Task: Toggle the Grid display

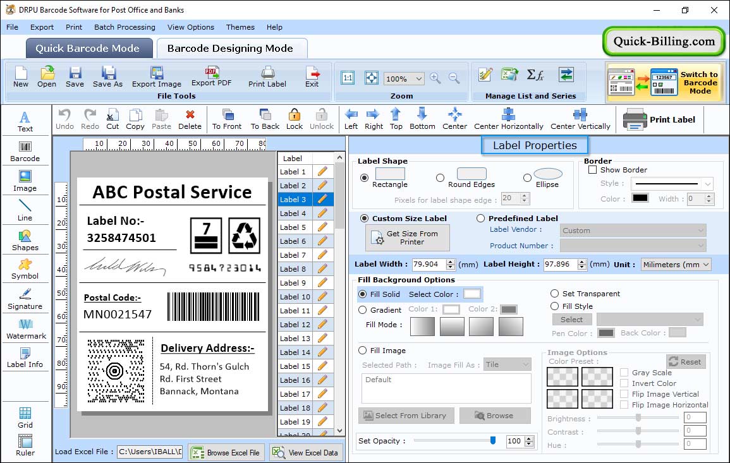Action: click(25, 418)
